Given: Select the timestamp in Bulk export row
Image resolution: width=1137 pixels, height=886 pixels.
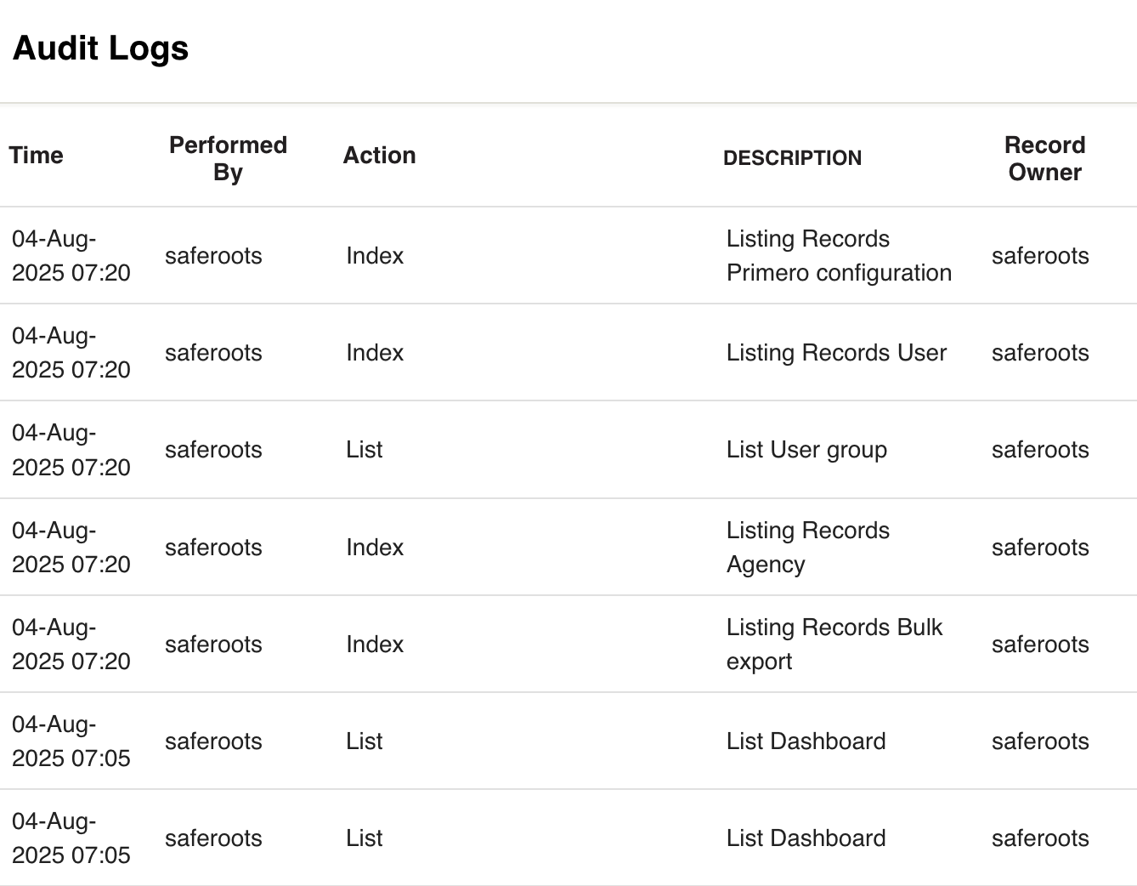Looking at the screenshot, I should 71,645.
